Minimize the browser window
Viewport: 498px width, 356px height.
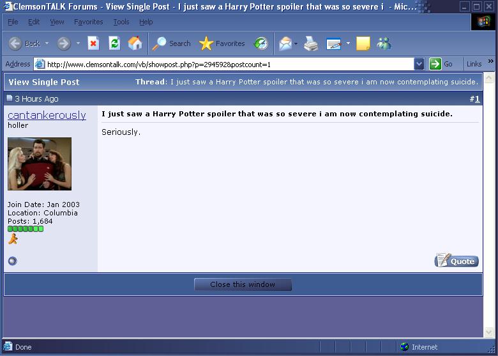465,6
